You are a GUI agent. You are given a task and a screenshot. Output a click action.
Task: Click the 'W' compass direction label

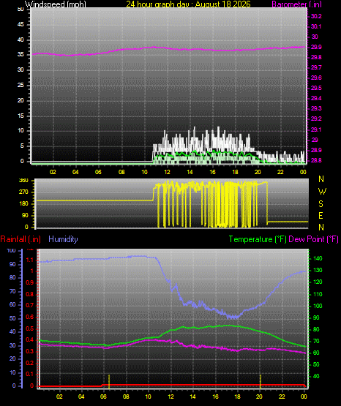pyautogui.click(x=322, y=192)
